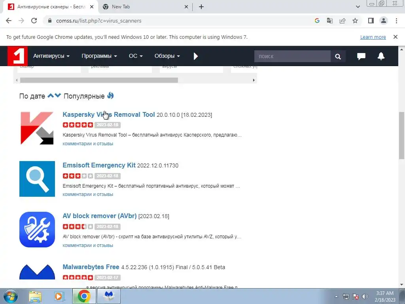Expand the Обзоры navigation menu
Image resolution: width=405 pixels, height=304 pixels.
167,56
